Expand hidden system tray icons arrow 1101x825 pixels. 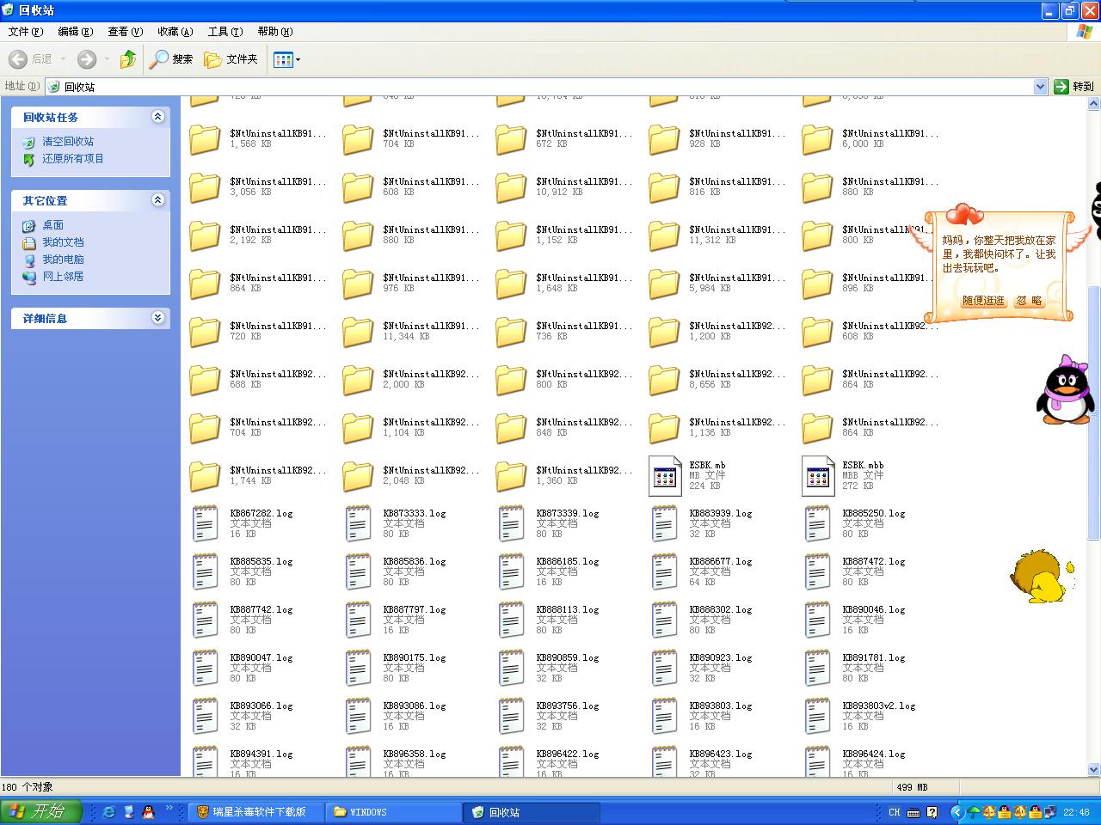point(956,812)
